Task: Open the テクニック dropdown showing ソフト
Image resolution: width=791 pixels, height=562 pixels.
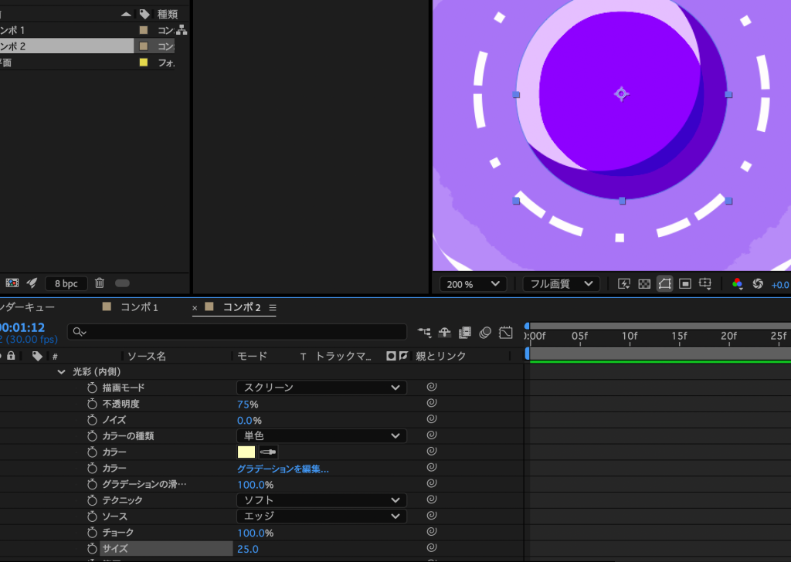Action: tap(321, 500)
